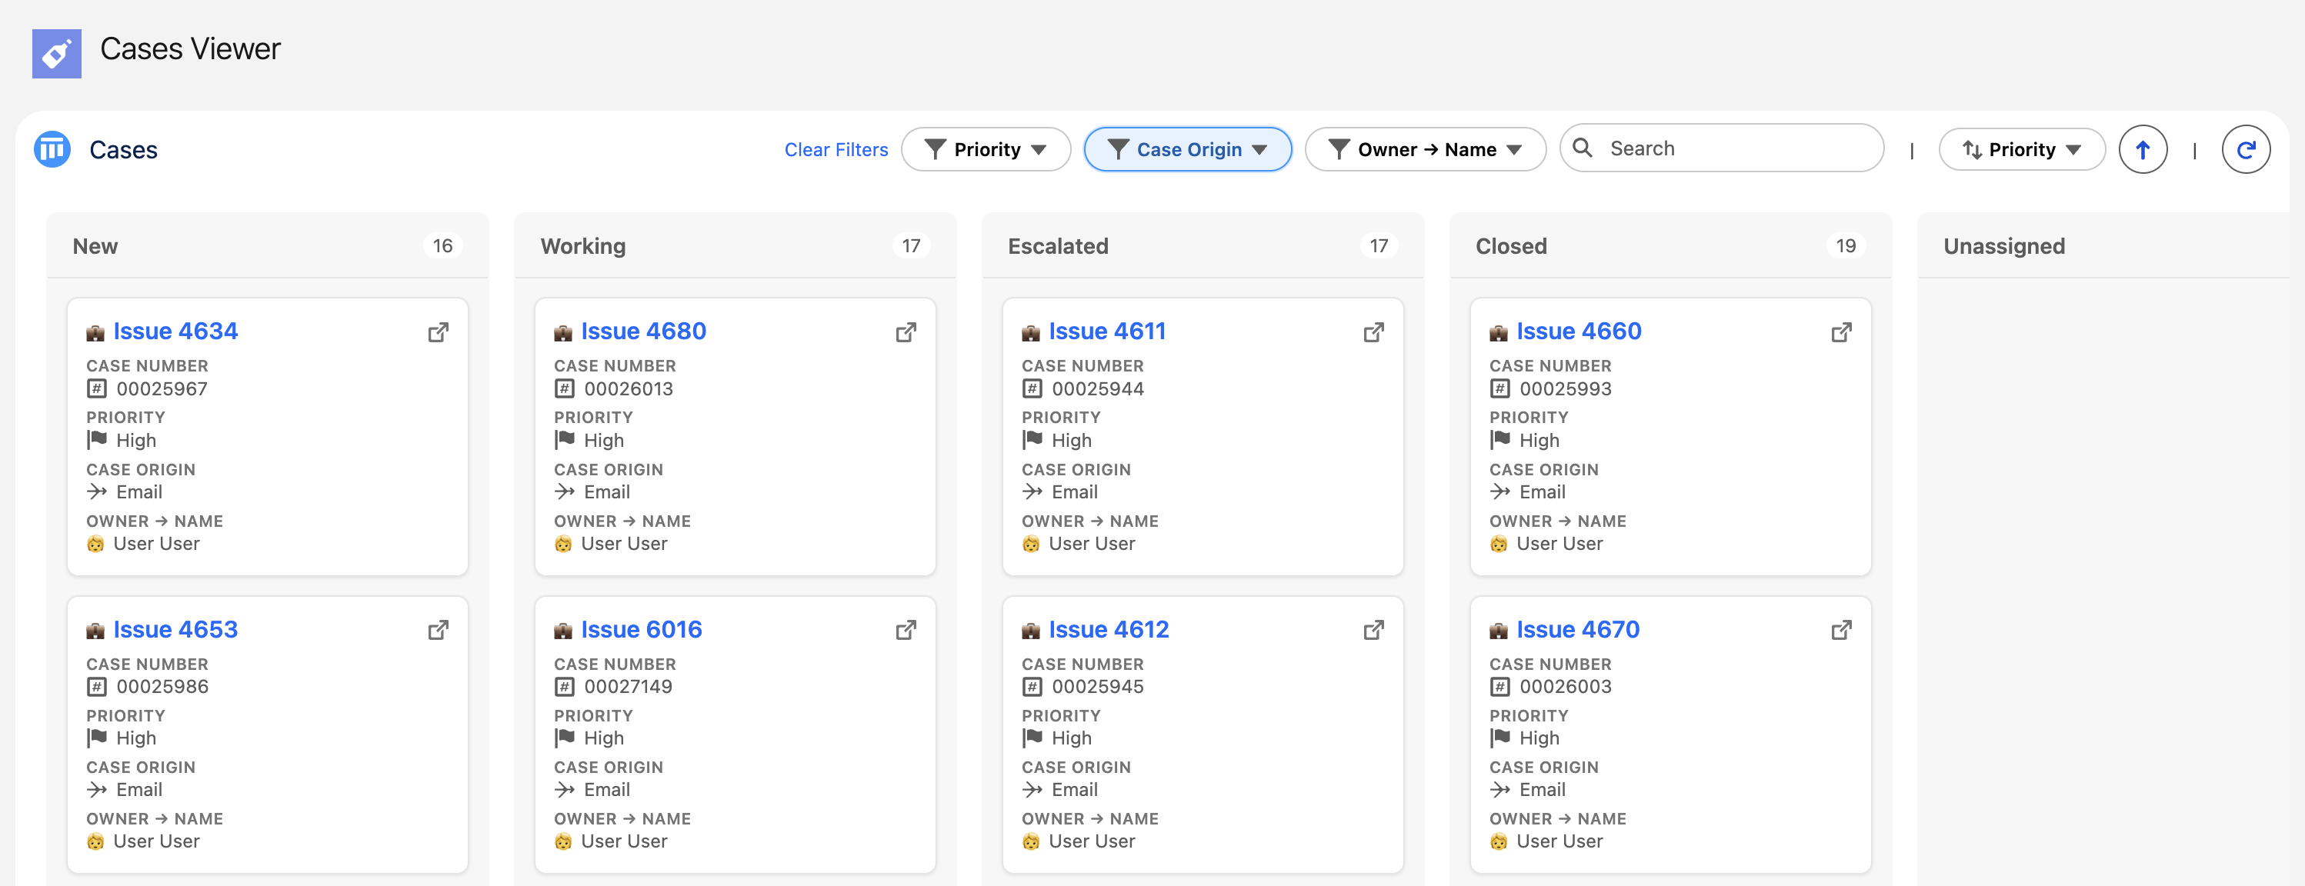This screenshot has height=886, width=2305.
Task: Click the Cases Viewer app icon
Action: pyautogui.click(x=56, y=53)
